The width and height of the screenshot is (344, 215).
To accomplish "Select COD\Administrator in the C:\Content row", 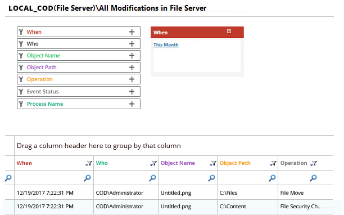I will pyautogui.click(x=126, y=207).
